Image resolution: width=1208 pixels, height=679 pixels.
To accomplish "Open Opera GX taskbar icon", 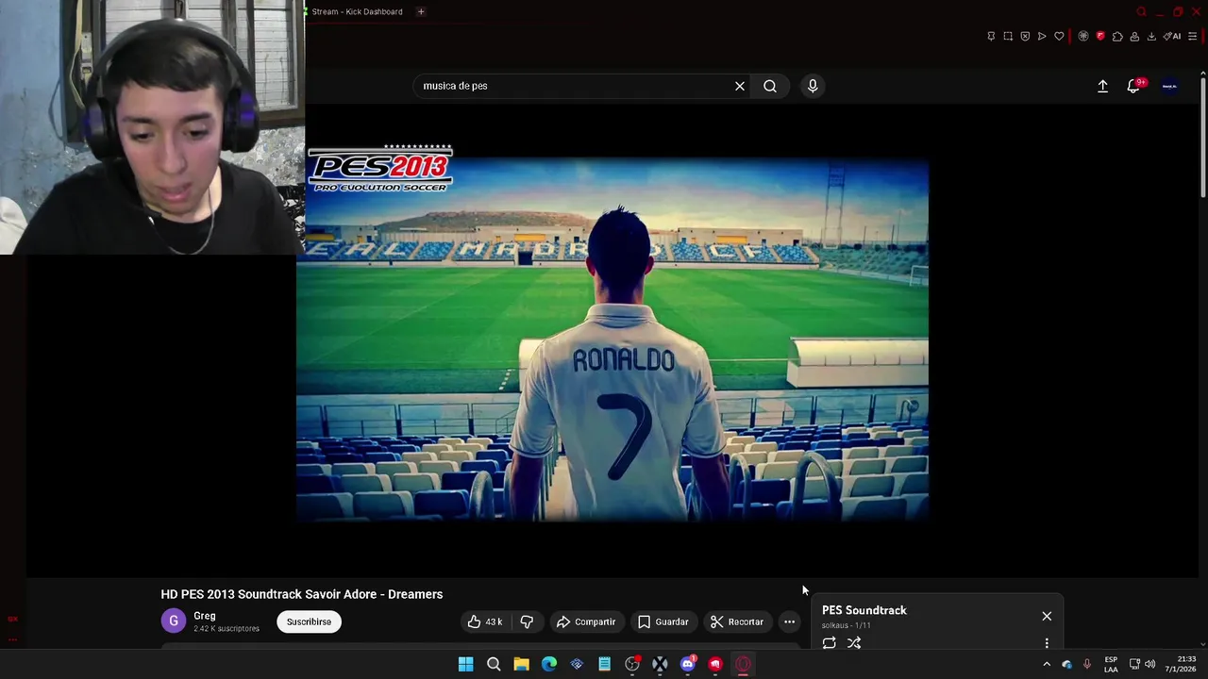I will pos(743,664).
